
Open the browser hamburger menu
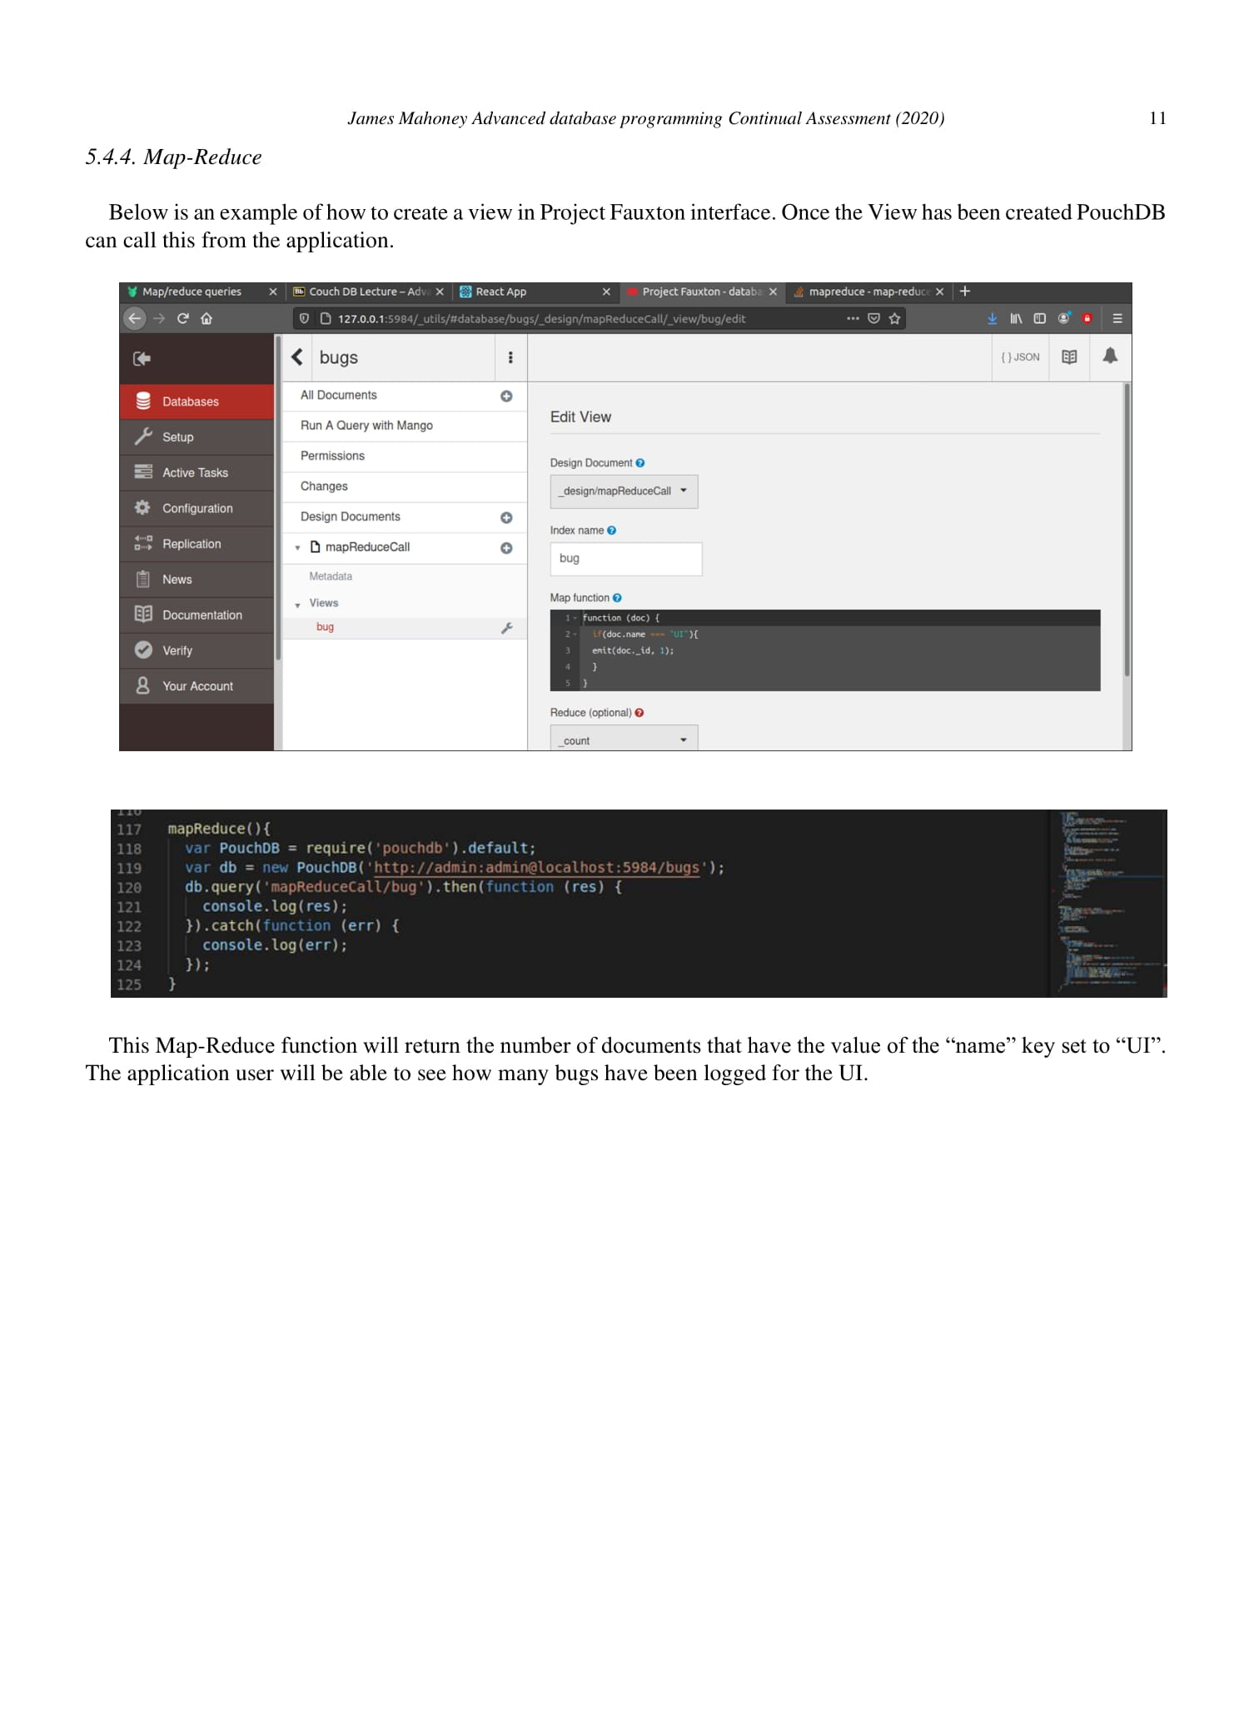tap(1117, 318)
